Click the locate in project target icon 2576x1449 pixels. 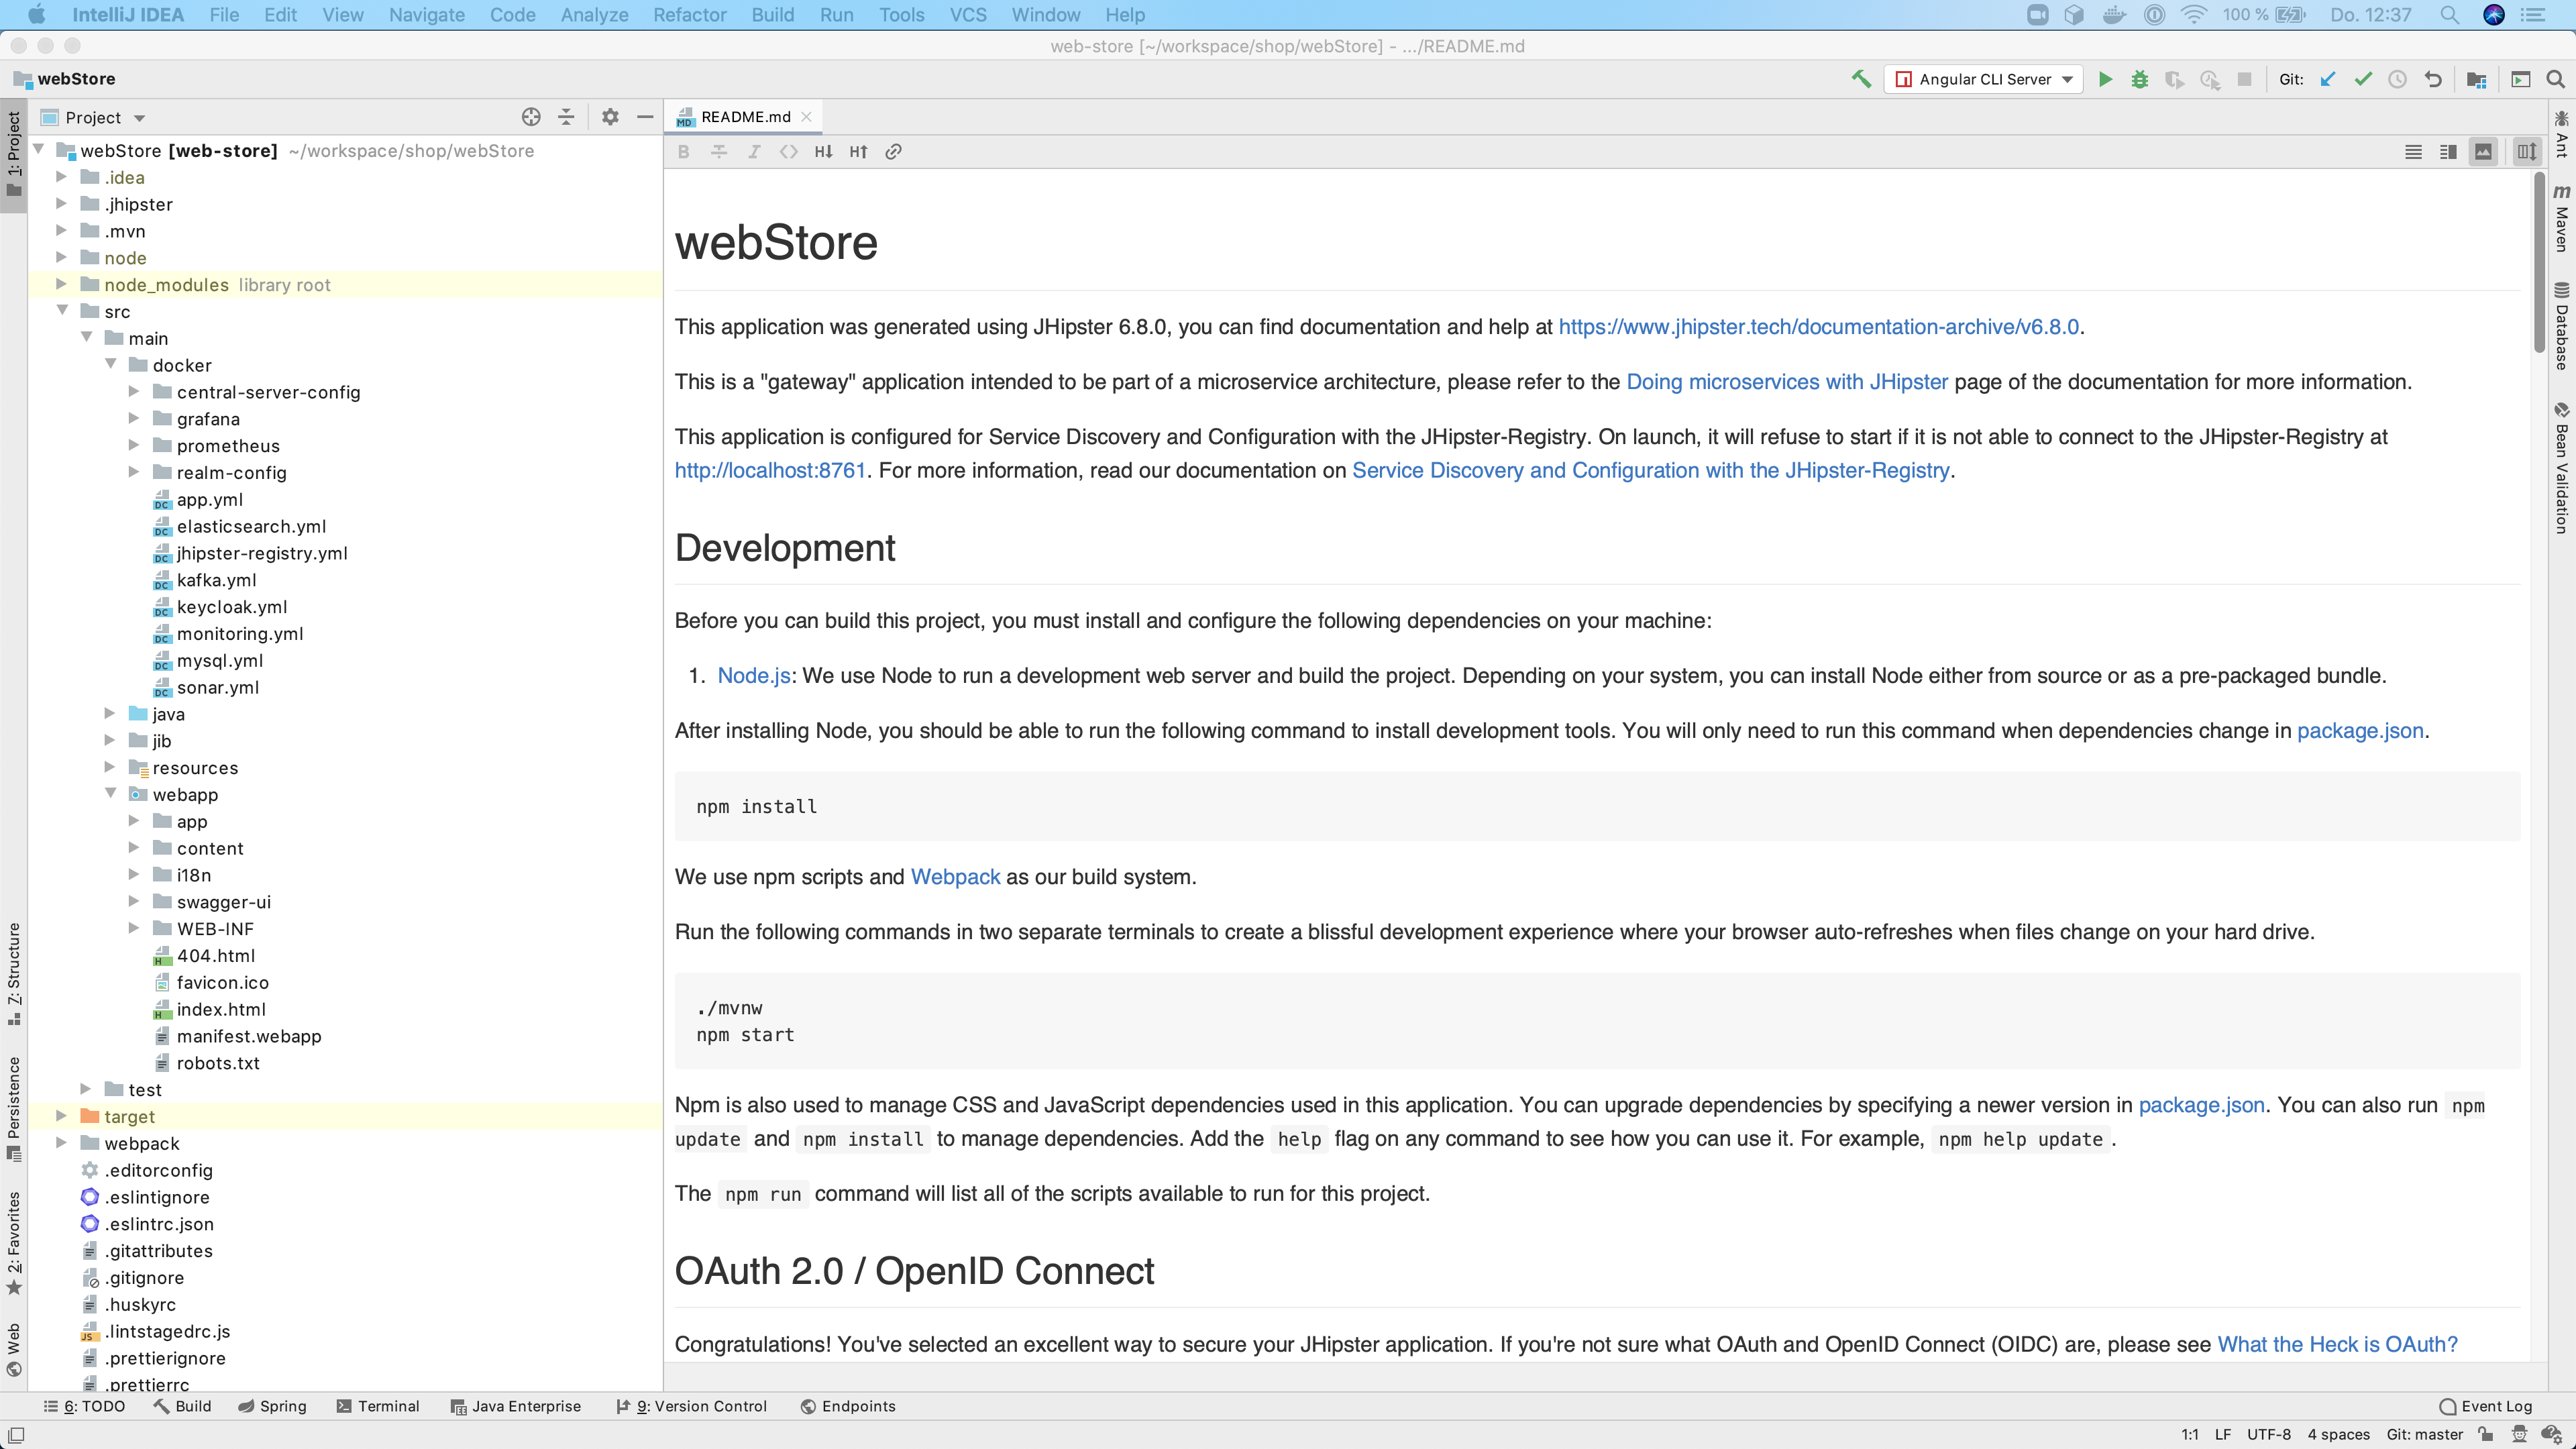coord(531,117)
